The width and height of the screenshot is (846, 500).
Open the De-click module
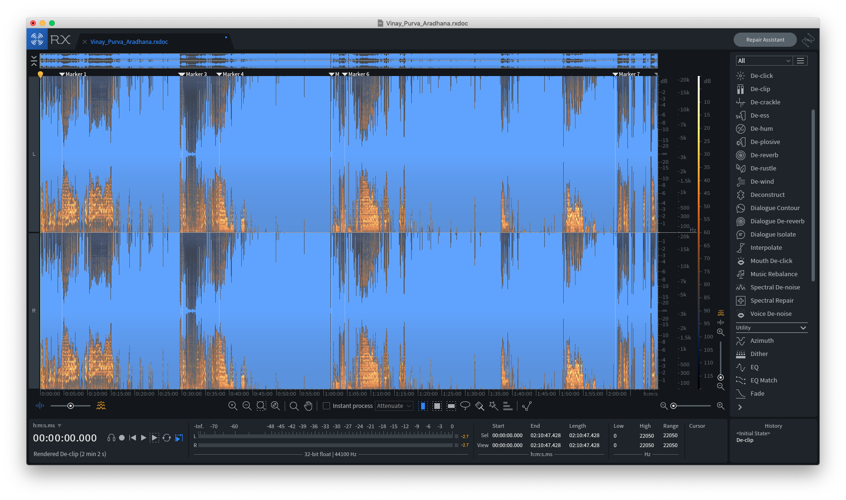(761, 76)
